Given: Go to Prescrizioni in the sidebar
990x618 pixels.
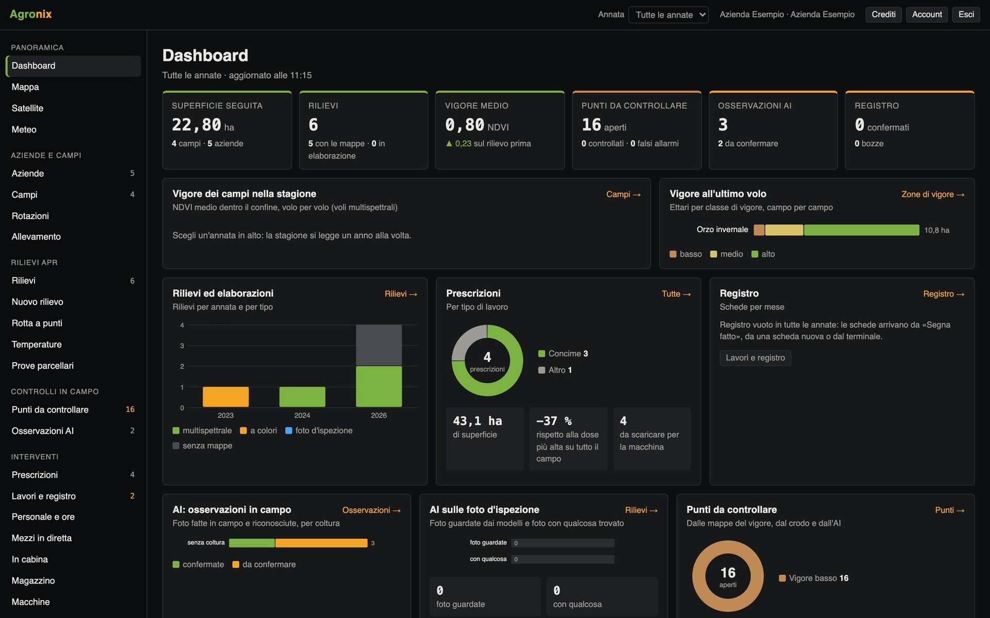Looking at the screenshot, I should (x=73, y=475).
